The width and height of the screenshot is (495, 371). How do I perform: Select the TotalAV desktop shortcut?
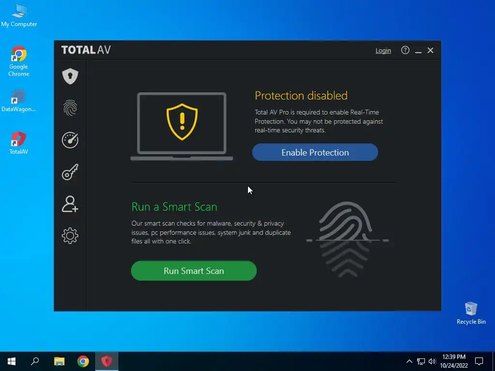point(19,143)
